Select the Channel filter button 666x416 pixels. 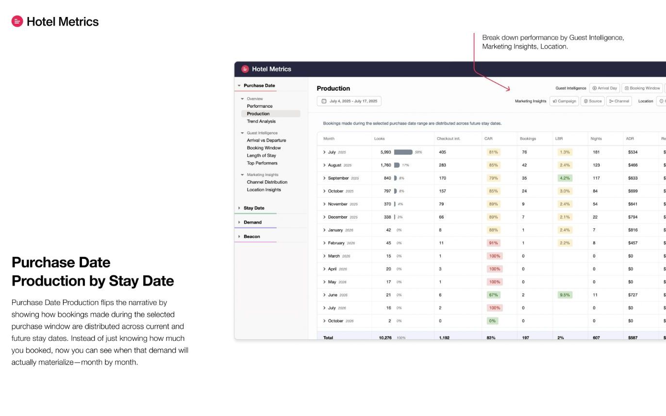click(x=618, y=101)
